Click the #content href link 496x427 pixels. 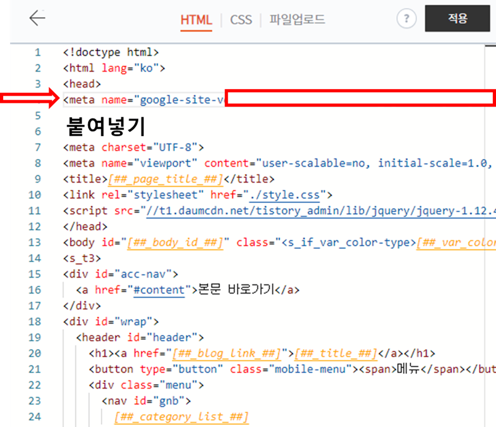coord(159,290)
